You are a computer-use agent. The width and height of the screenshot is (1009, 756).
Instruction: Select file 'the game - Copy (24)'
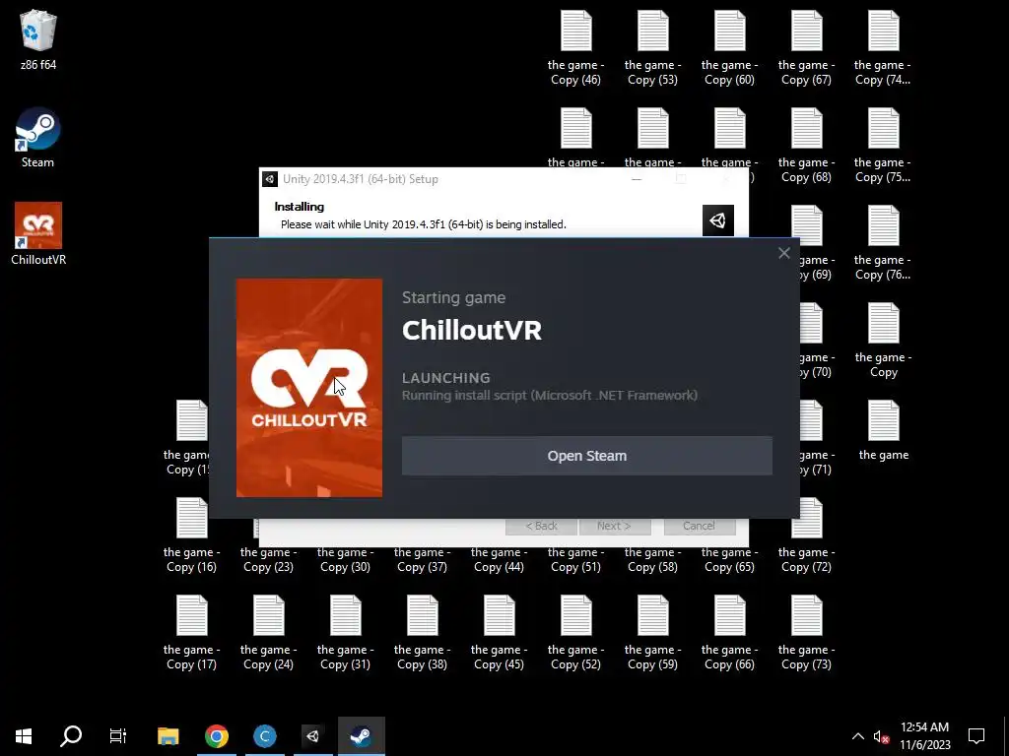(268, 633)
